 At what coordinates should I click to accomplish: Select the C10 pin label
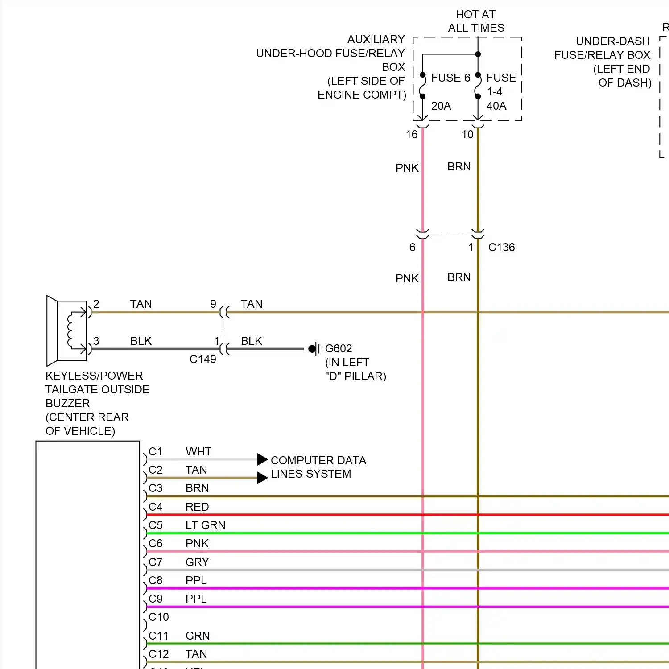click(x=159, y=617)
